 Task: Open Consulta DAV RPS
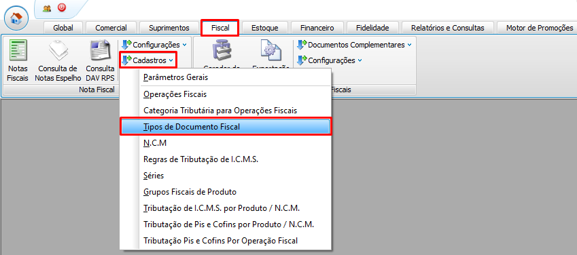(100, 60)
